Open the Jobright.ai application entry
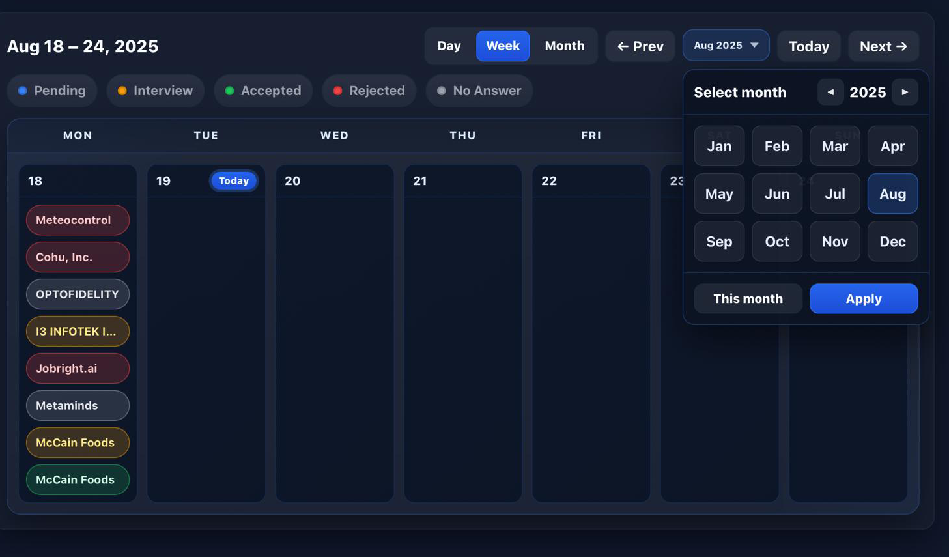Image resolution: width=949 pixels, height=557 pixels. tap(78, 369)
